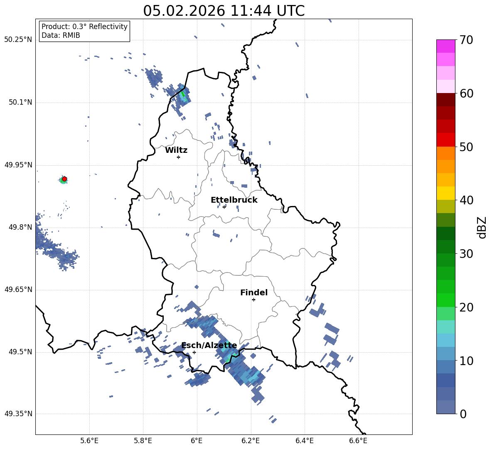The width and height of the screenshot is (492, 449).
Task: Click the Ettelbruck station cross marker
Action: pyautogui.click(x=224, y=207)
